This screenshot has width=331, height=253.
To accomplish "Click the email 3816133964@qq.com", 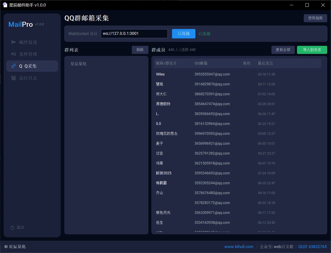I will [x=212, y=124].
